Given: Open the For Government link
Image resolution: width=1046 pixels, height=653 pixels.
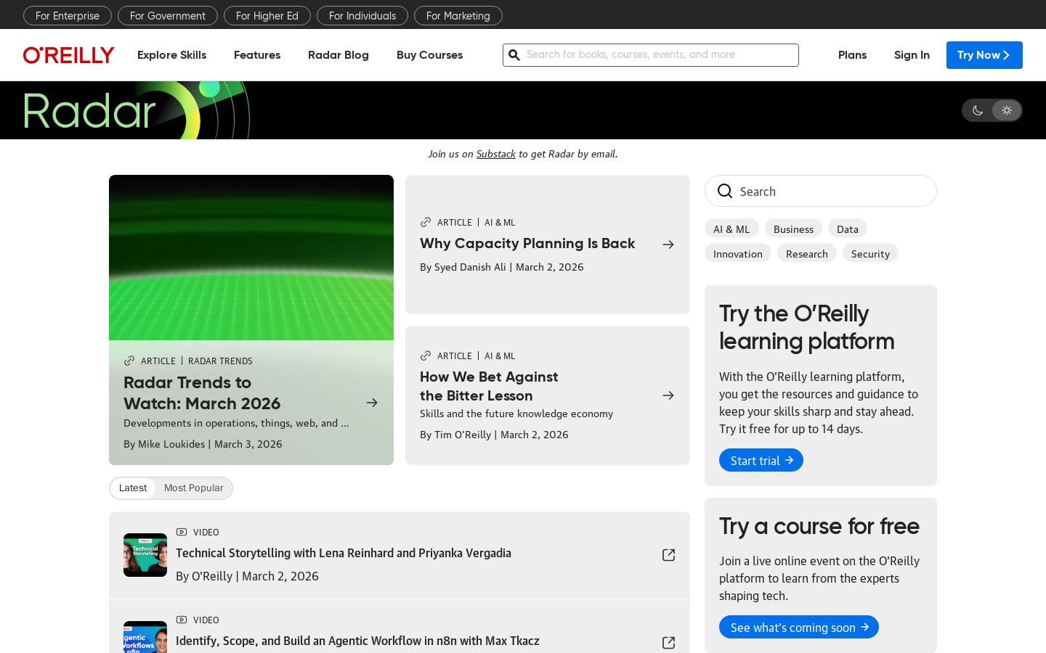Looking at the screenshot, I should coord(168,15).
